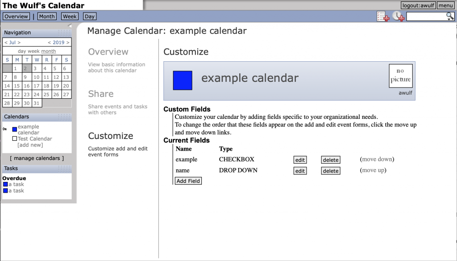Click the add event clock icon
This screenshot has height=261, width=457.
(x=398, y=17)
